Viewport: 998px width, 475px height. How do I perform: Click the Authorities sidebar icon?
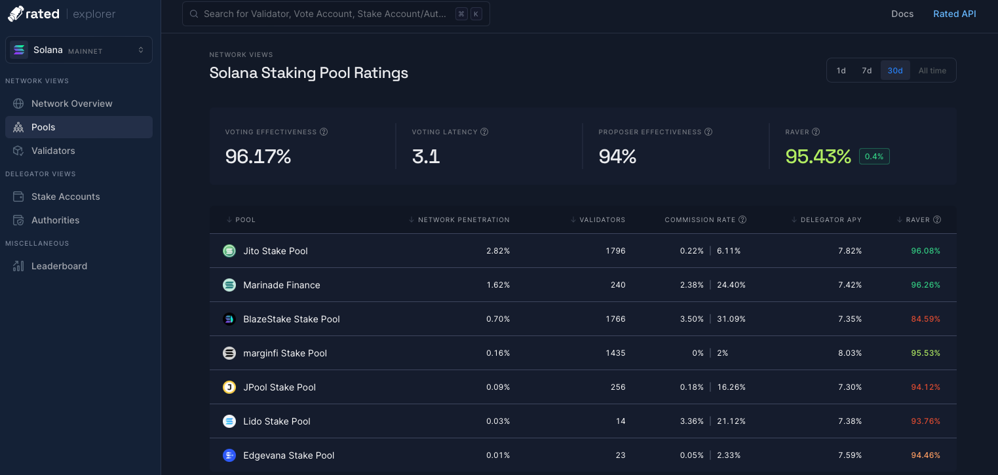[18, 220]
